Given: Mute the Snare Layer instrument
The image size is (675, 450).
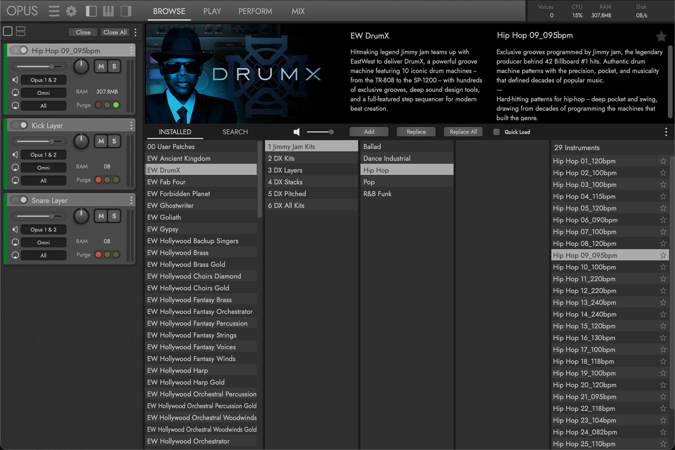Looking at the screenshot, I should 101,216.
